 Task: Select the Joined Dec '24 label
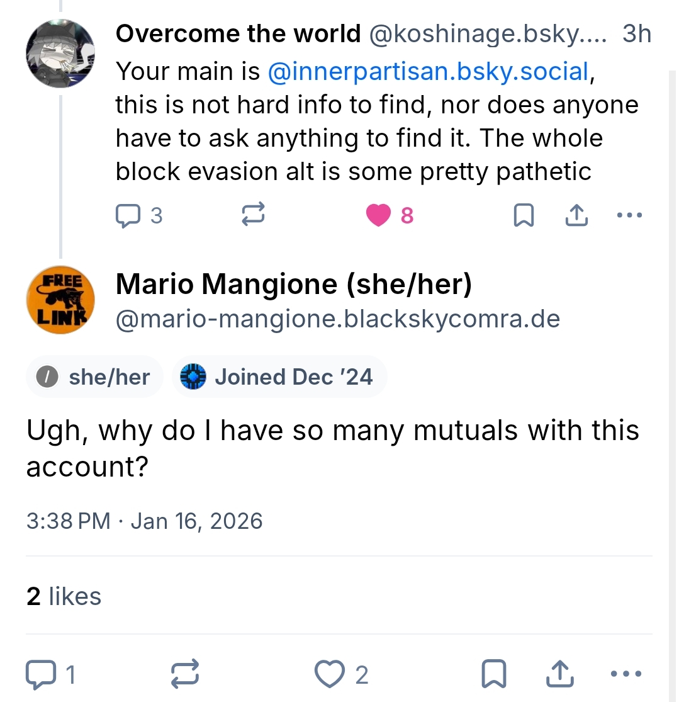coord(279,377)
